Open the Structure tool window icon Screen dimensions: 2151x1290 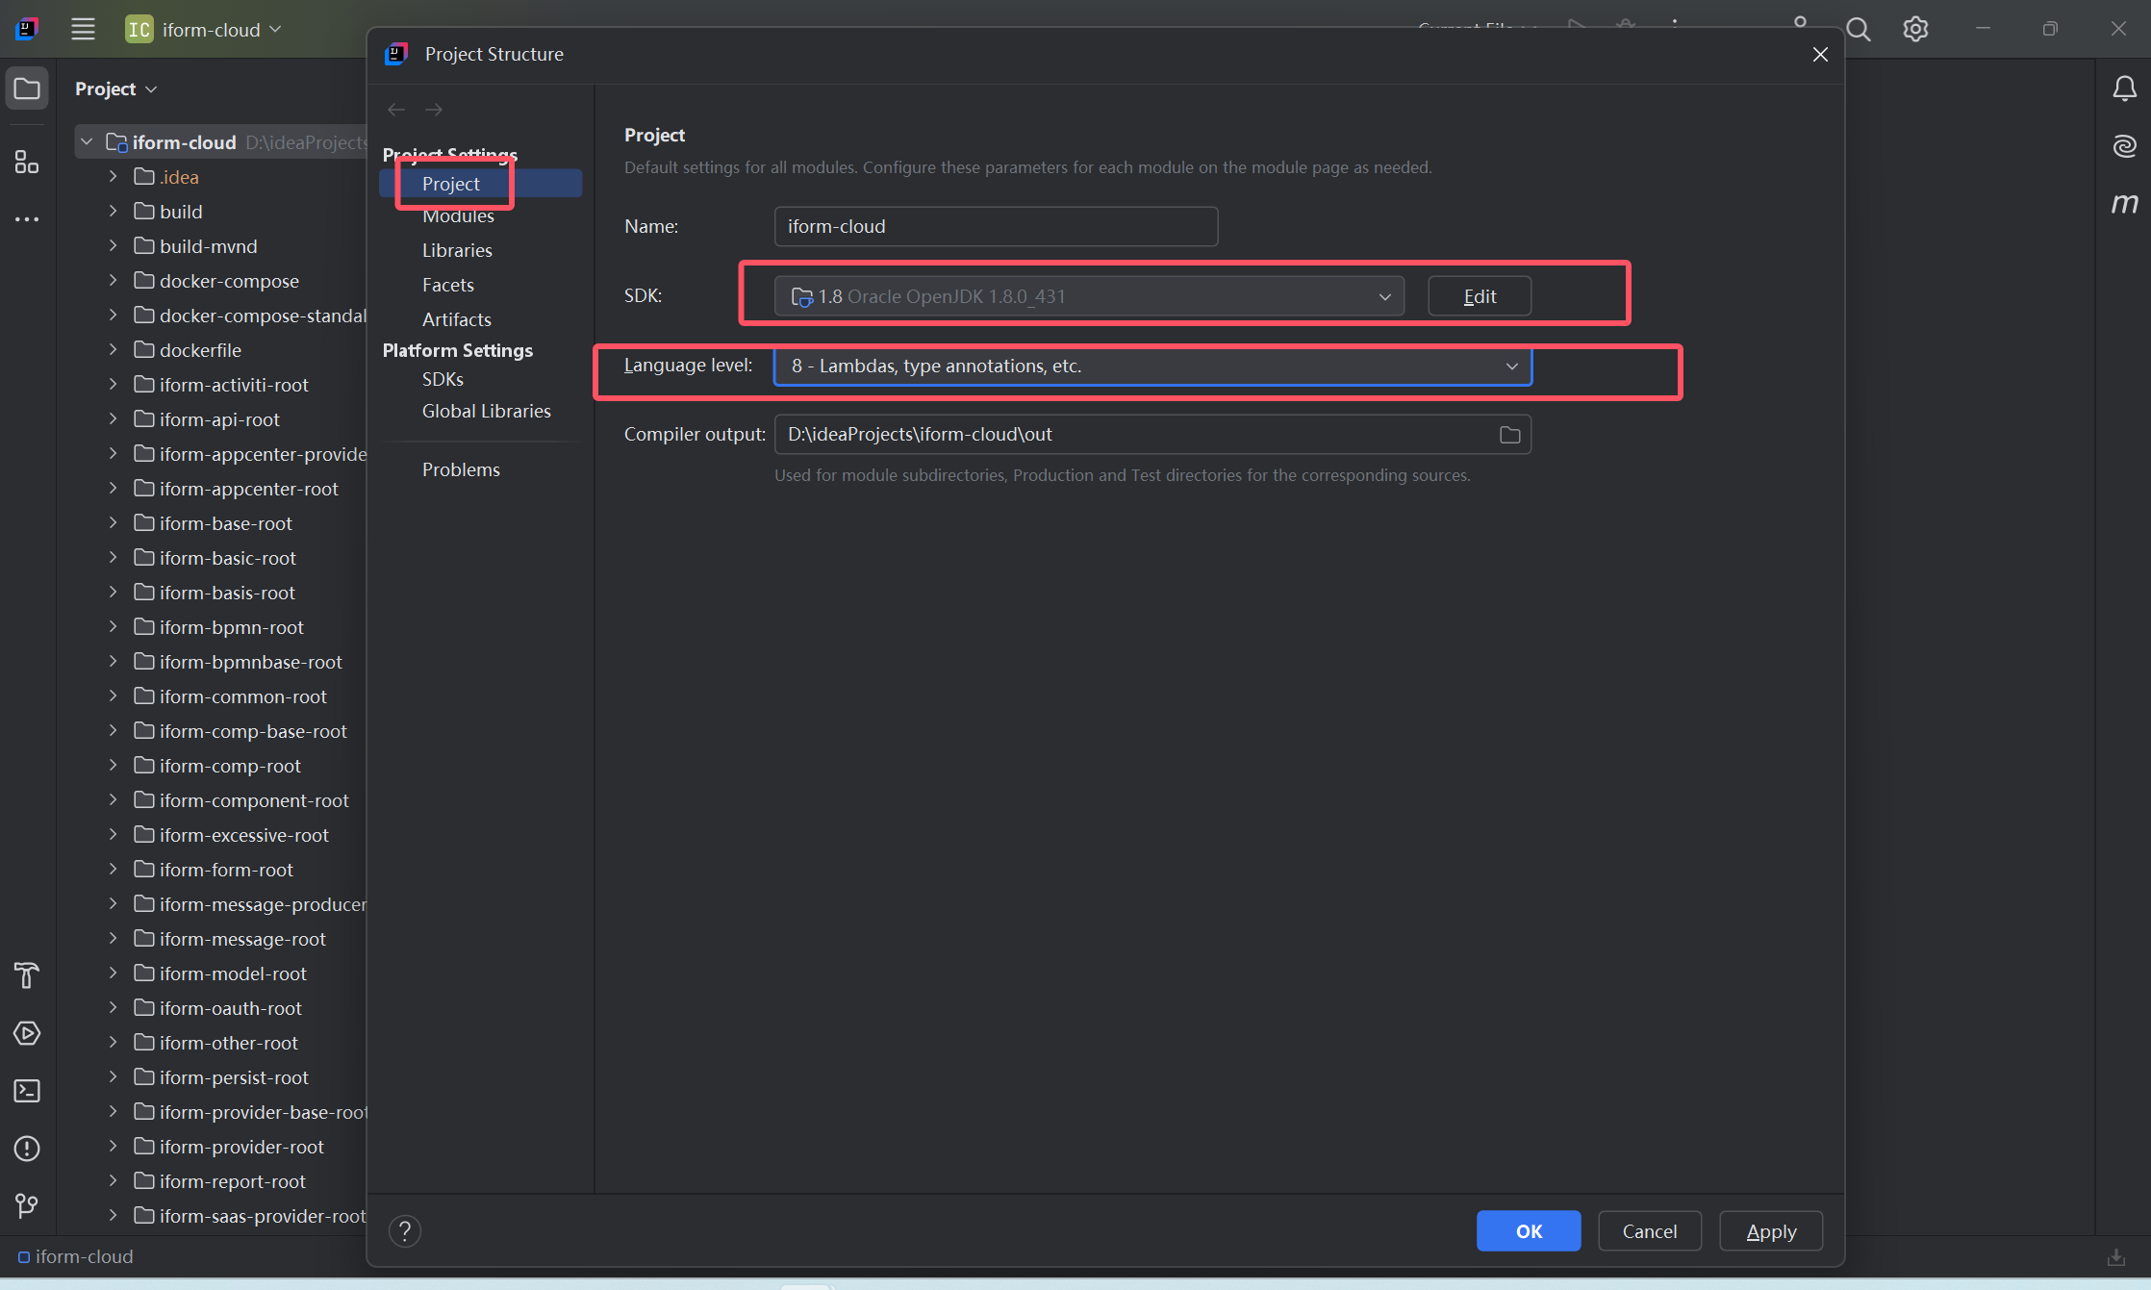tap(27, 162)
